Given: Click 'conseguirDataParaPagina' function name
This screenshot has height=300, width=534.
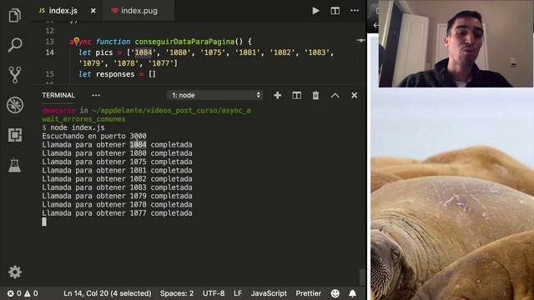Looking at the screenshot, I should (x=184, y=42).
